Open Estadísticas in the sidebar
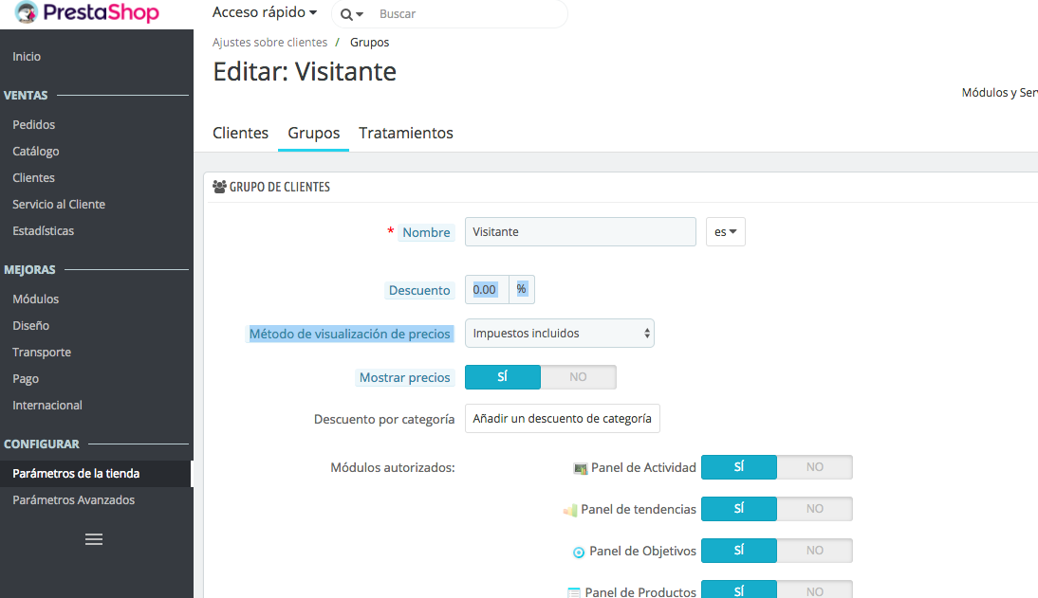Screen dimensions: 1038x598 (x=43, y=231)
